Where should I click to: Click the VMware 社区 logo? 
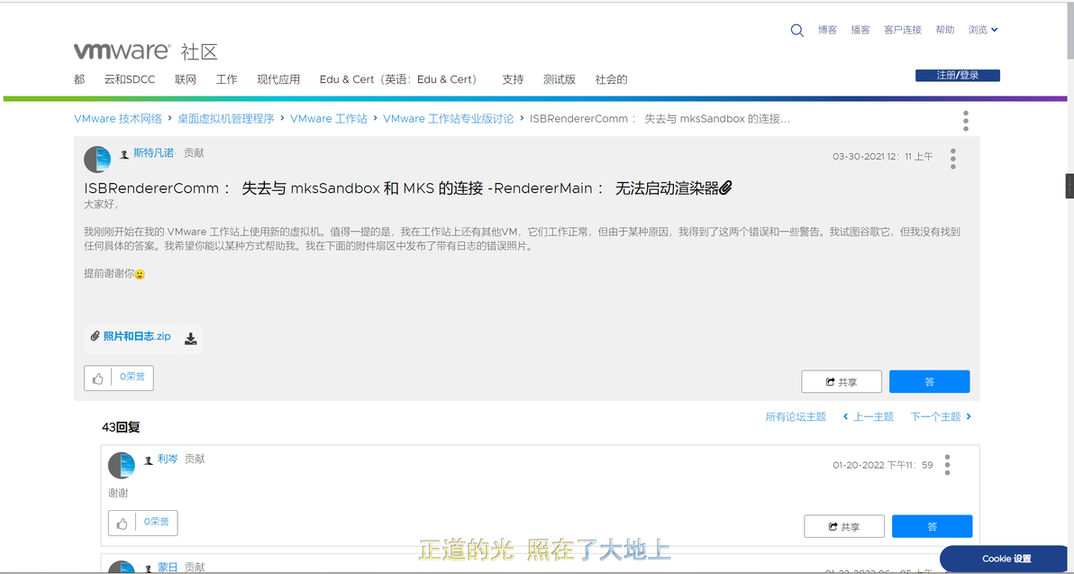point(145,51)
